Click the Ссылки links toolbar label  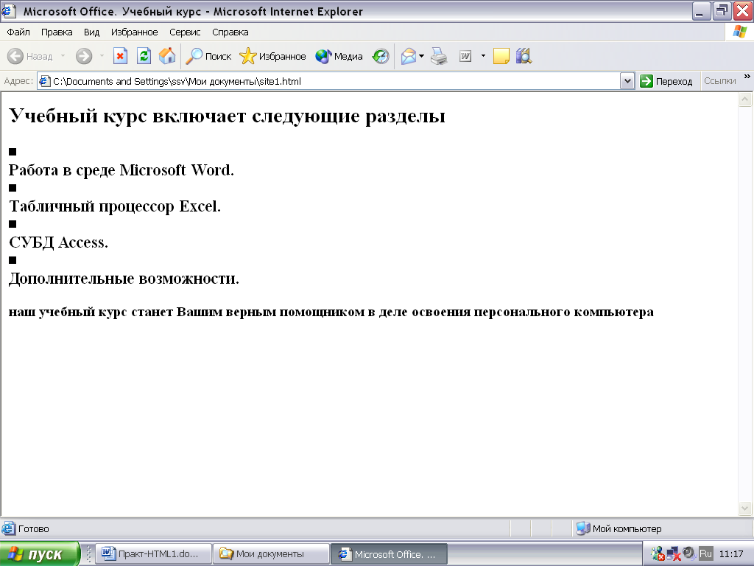pos(720,81)
